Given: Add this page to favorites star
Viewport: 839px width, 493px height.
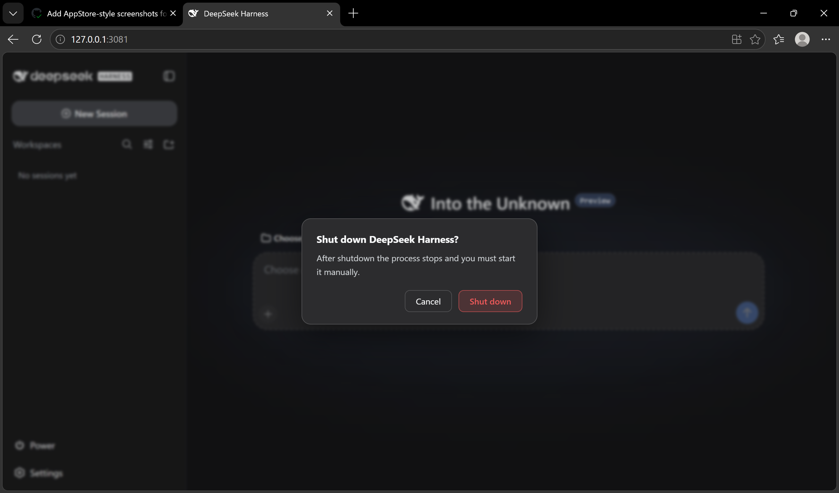Looking at the screenshot, I should tap(755, 39).
